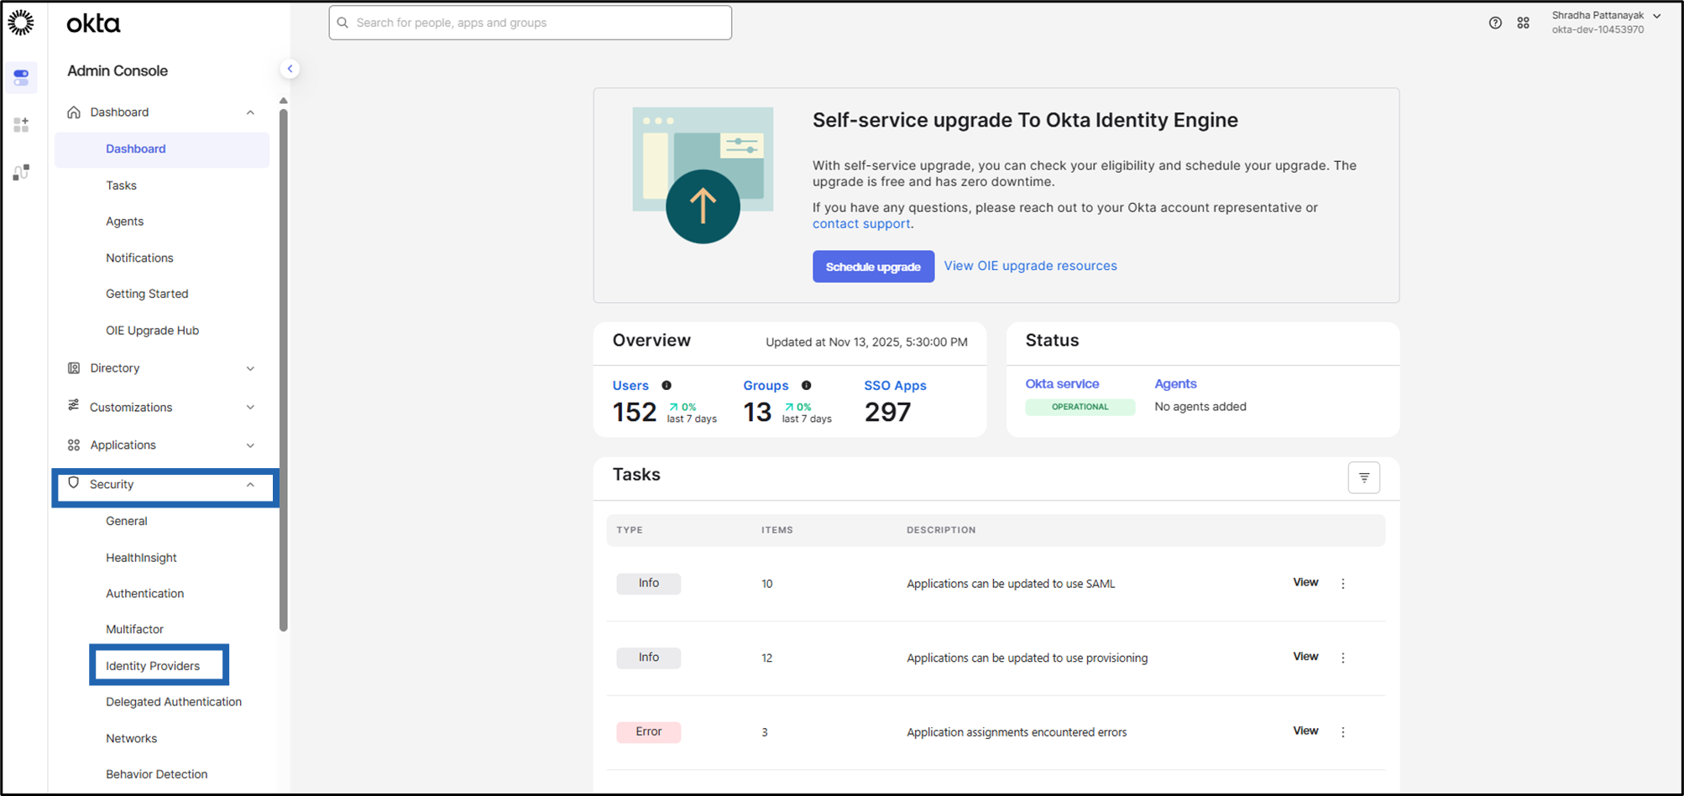Open the SSO Apps overview link
The height and width of the screenshot is (796, 1684).
(895, 386)
